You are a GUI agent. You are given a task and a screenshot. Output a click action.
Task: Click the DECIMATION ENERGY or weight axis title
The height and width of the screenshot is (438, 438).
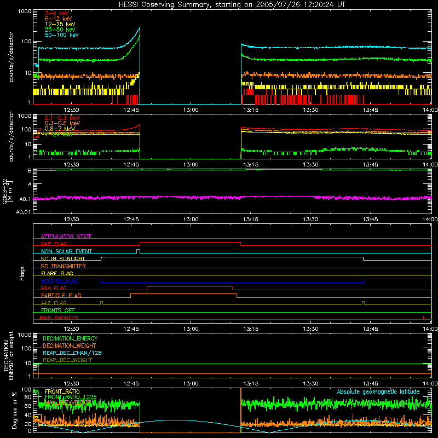(8, 355)
